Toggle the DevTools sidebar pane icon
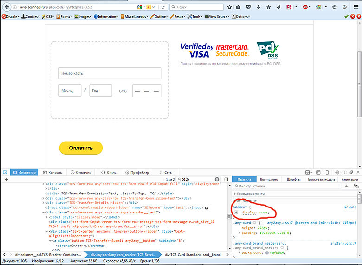This screenshot has height=265, width=362. [x=226, y=179]
